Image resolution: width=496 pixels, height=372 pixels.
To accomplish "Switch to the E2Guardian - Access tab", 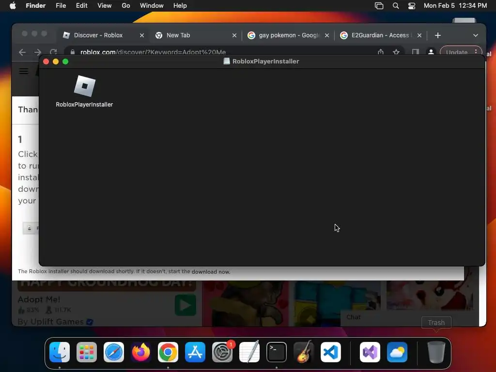I will (380, 35).
